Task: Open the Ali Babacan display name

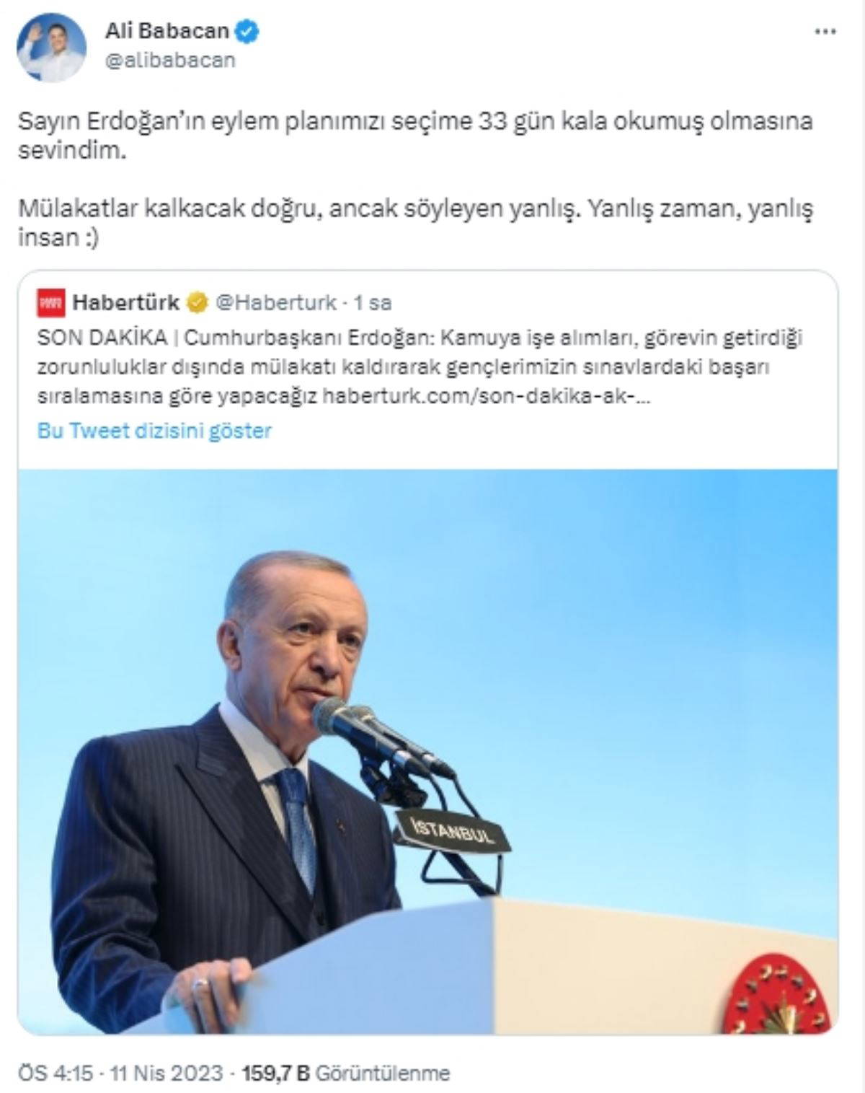Action: 167,31
